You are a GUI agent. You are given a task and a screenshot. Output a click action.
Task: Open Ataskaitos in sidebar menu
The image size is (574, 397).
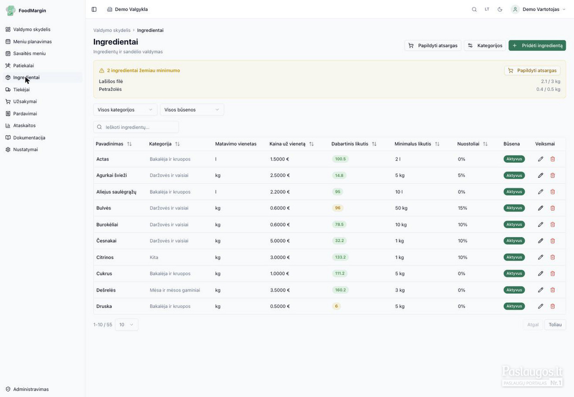point(24,125)
